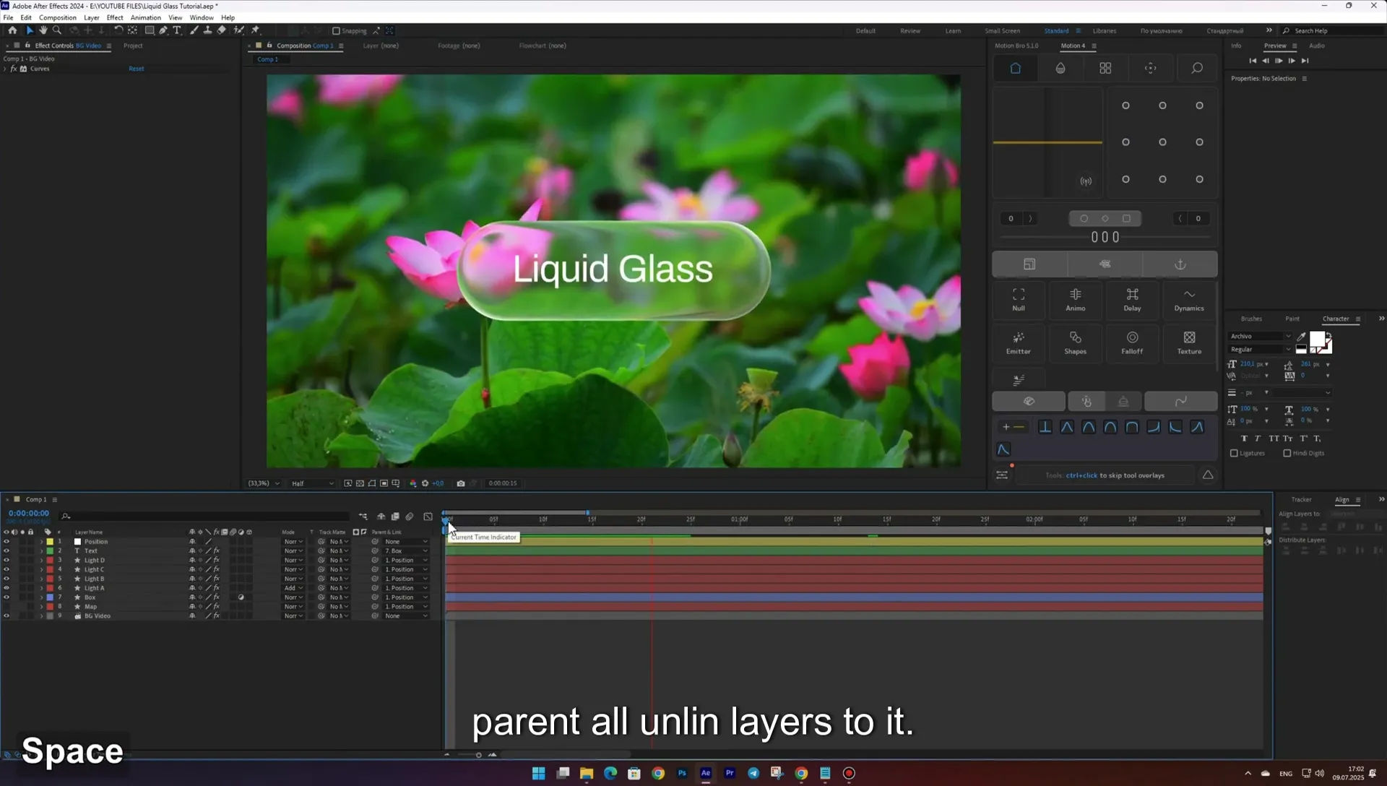Play the preview in Preview panel
The width and height of the screenshot is (1387, 786).
tap(1279, 61)
